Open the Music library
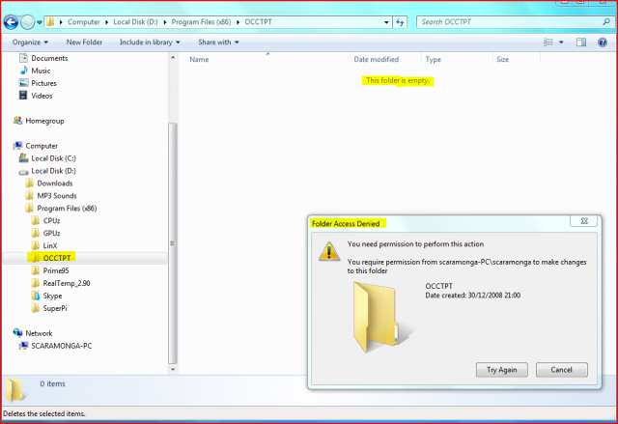Image resolution: width=618 pixels, height=424 pixels. [x=35, y=71]
